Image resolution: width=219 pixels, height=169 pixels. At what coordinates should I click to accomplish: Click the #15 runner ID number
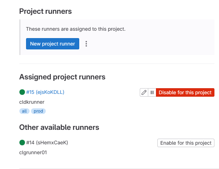click(30, 92)
